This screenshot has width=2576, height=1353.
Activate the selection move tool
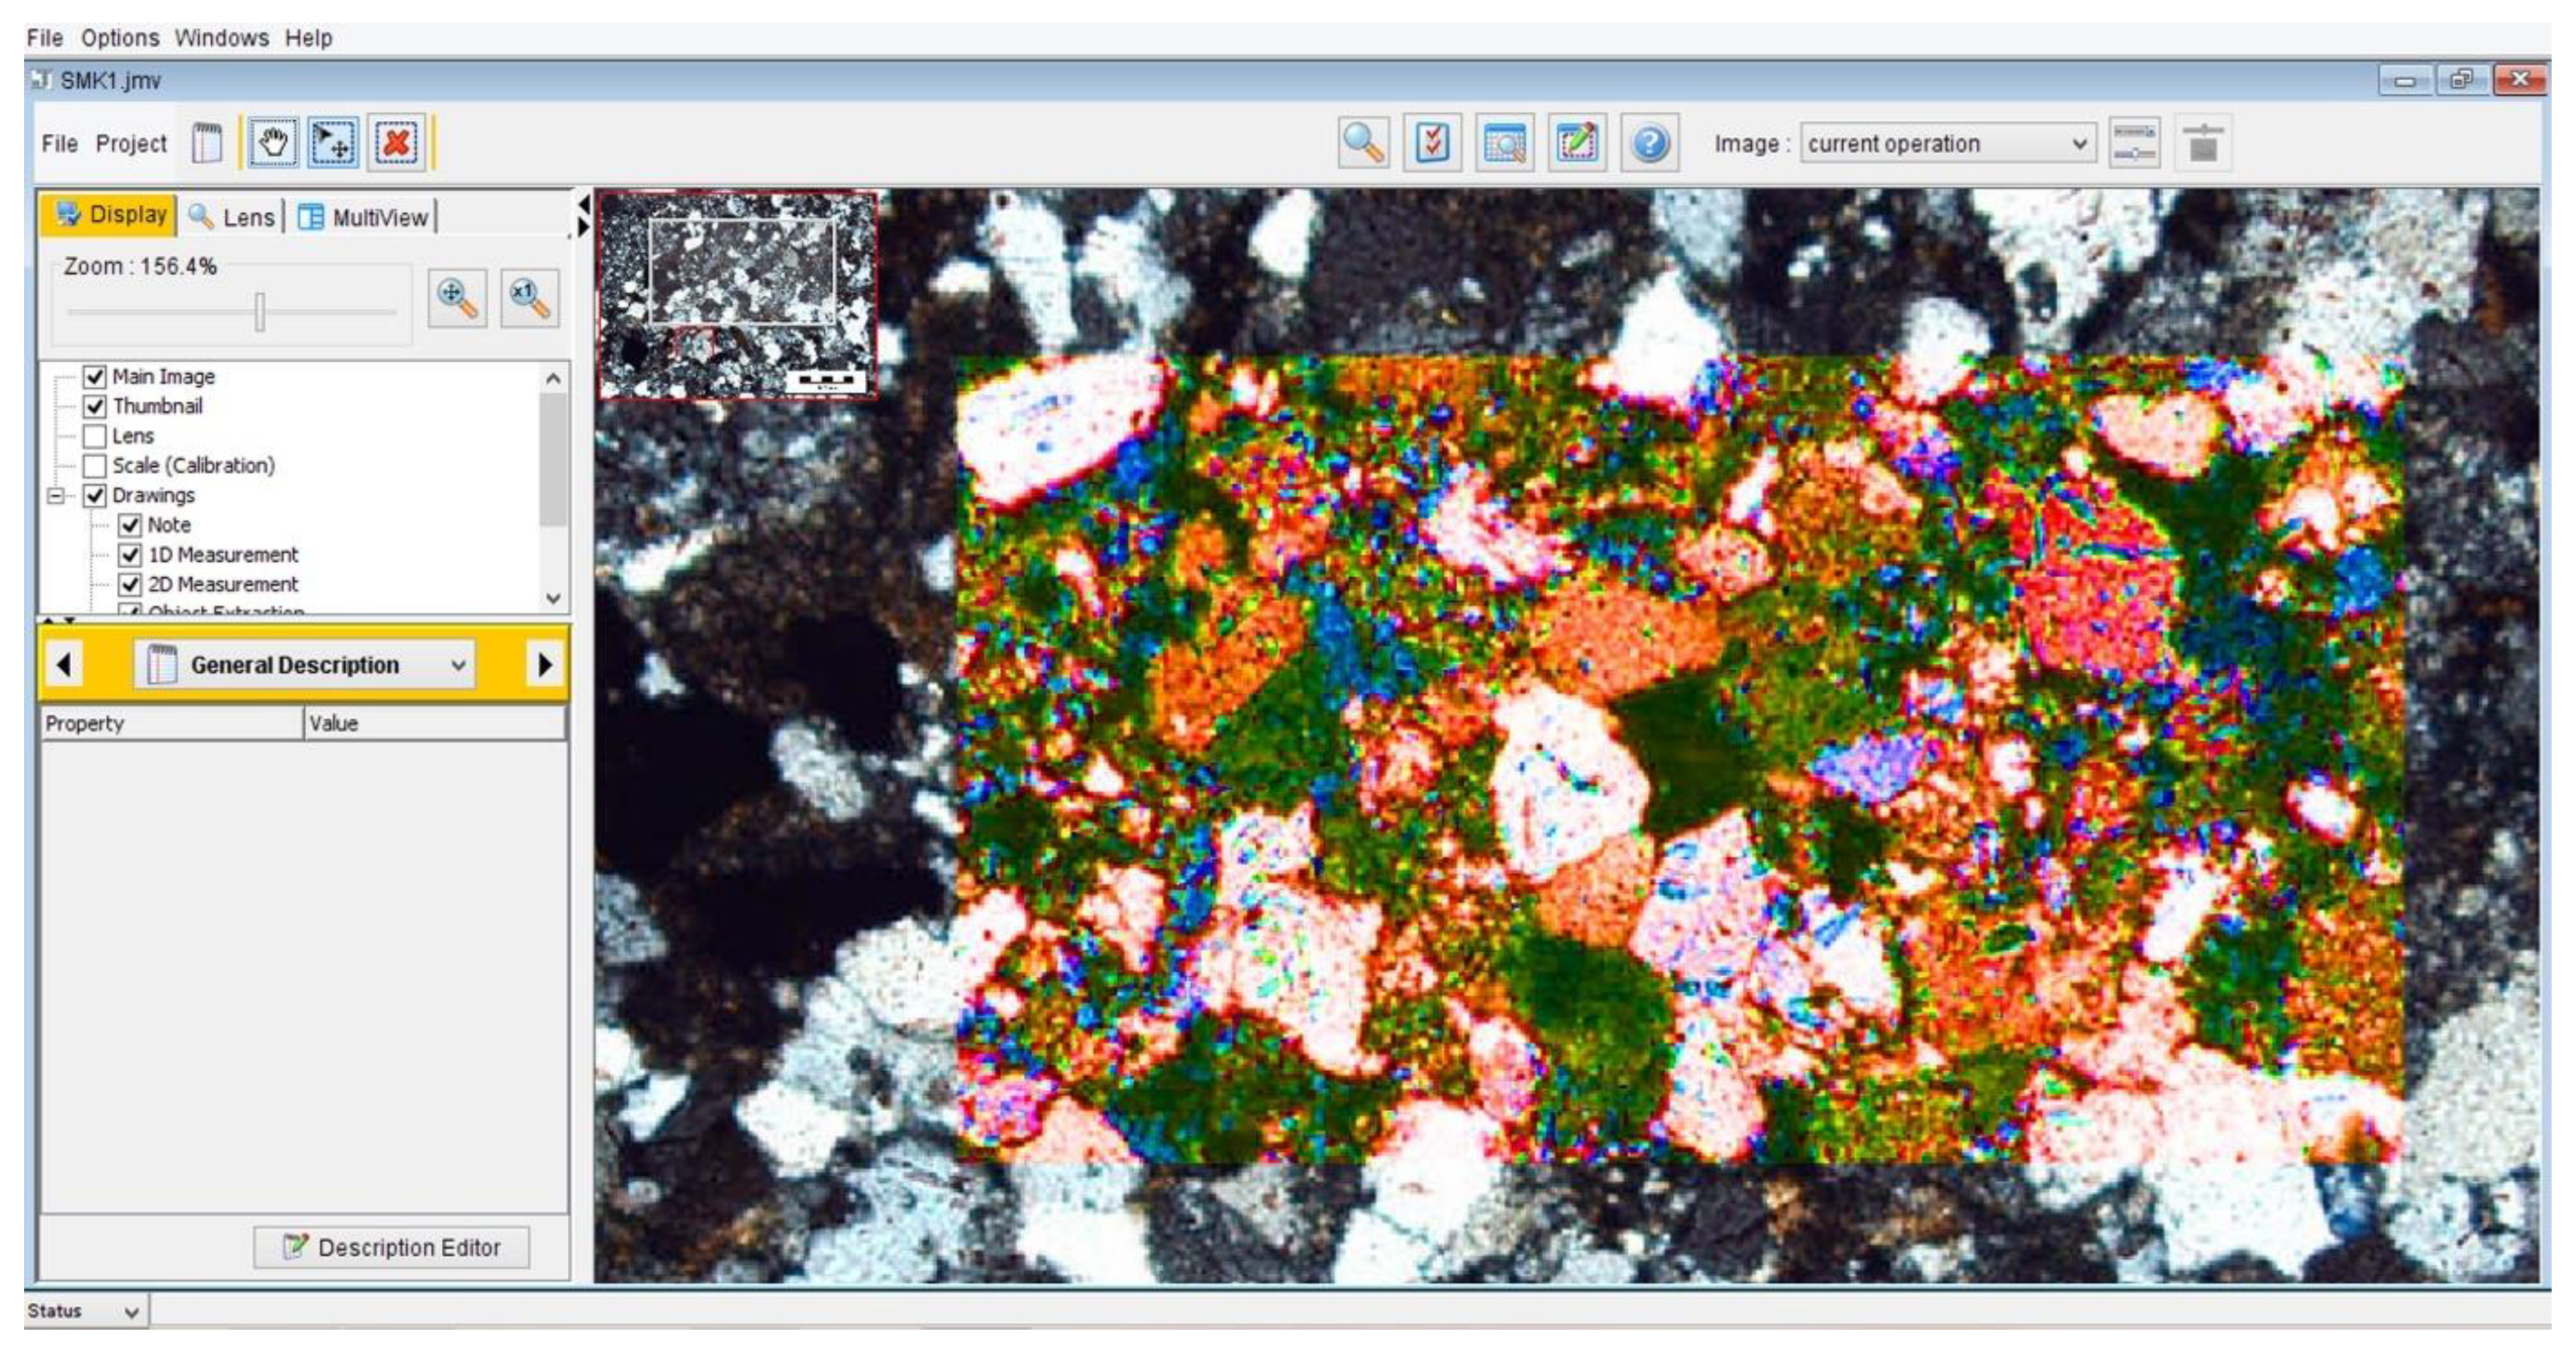click(x=333, y=143)
